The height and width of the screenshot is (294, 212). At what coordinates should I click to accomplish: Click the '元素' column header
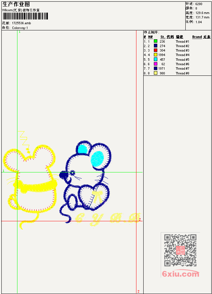pyautogui.click(x=207, y=37)
